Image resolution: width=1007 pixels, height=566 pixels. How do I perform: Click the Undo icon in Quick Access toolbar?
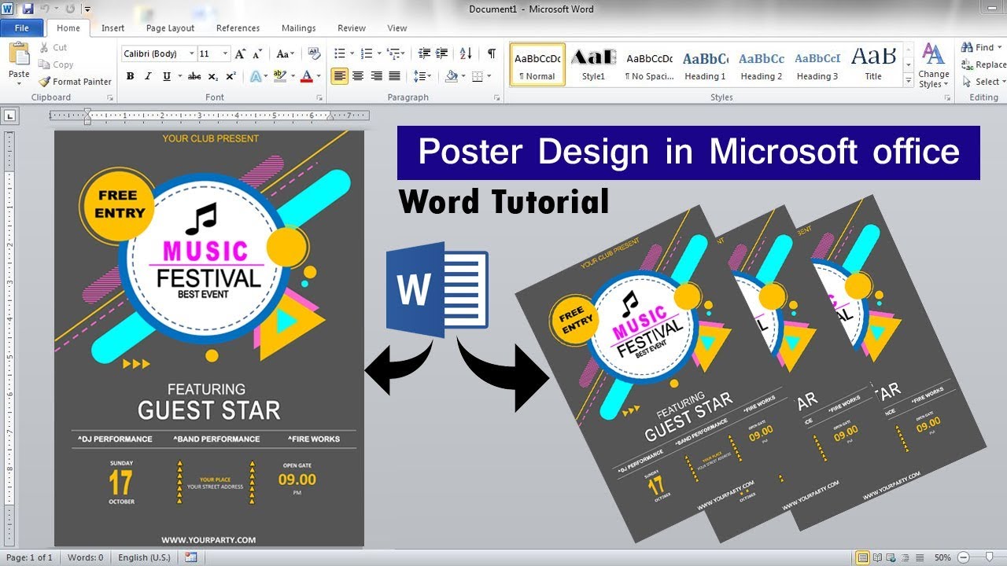[x=46, y=9]
